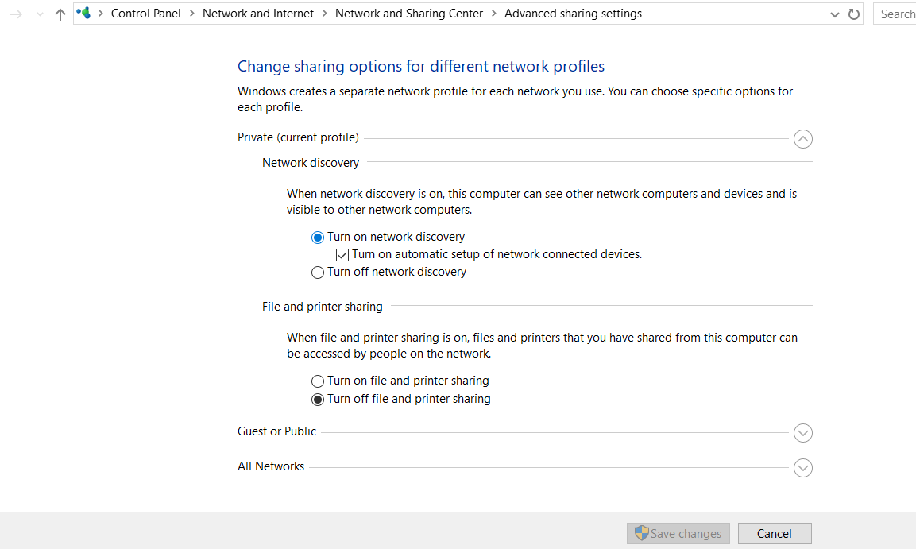Viewport: 916px width, 549px height.
Task: Open Network and Sharing Center from the breadcrumb
Action: (x=408, y=13)
